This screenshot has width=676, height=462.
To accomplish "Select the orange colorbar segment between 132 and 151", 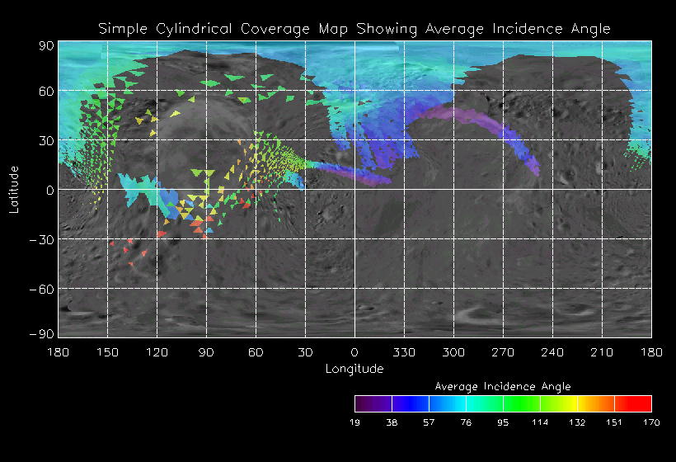I will (x=596, y=403).
